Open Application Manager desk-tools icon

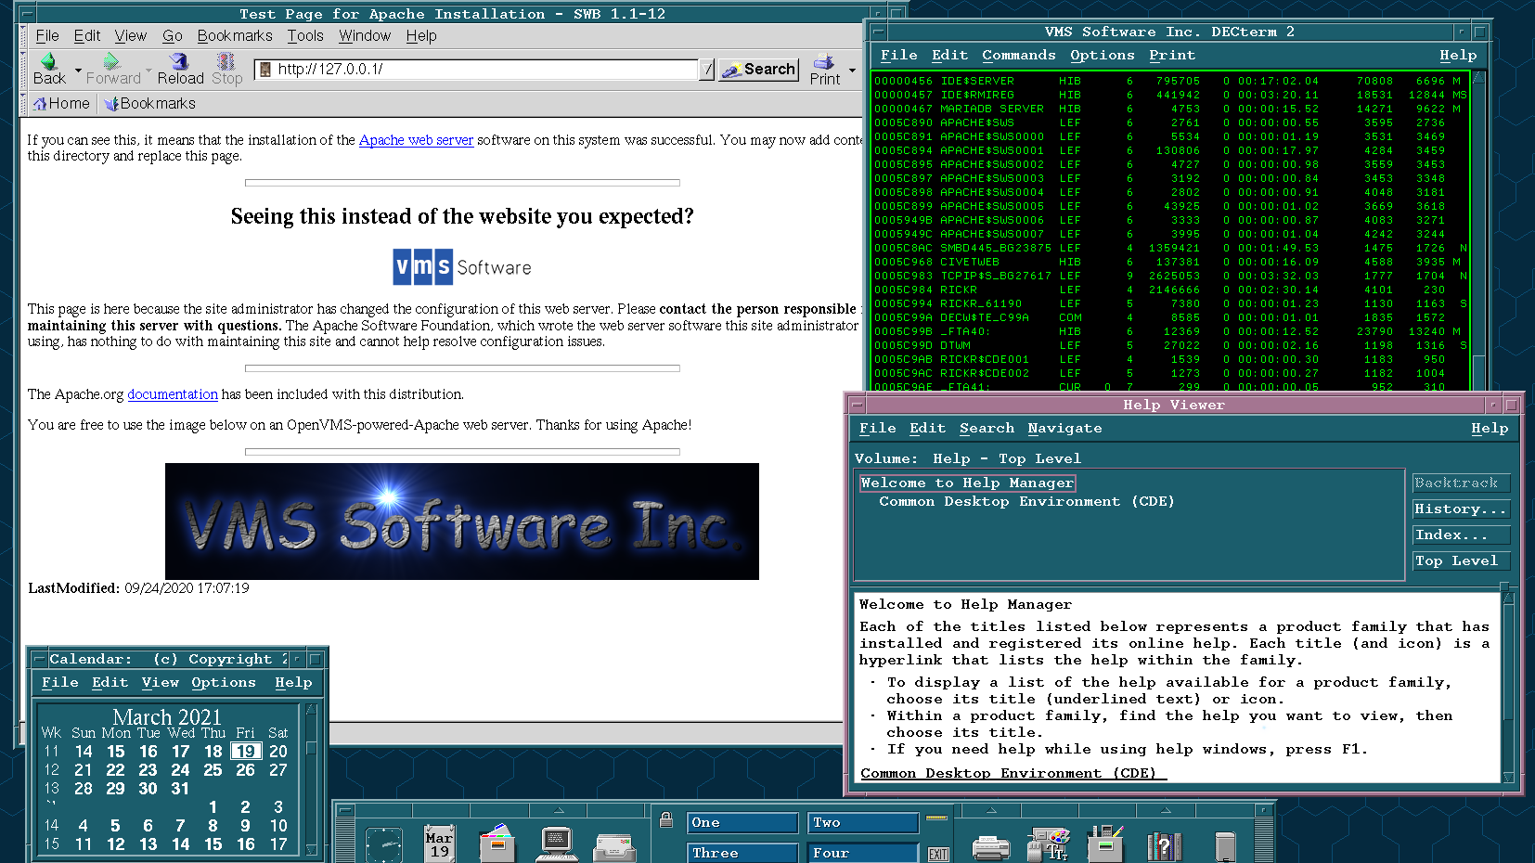(x=1105, y=843)
